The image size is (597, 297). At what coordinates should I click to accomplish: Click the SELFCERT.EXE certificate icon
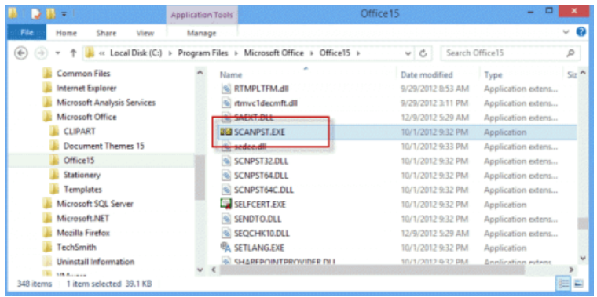pos(226,205)
